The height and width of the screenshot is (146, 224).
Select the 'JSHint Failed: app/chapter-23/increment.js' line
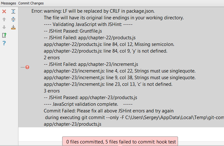click(91, 64)
